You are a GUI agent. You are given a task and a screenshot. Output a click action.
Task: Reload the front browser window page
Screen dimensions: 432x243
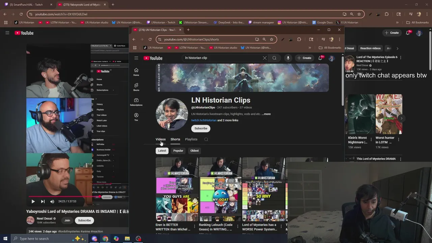point(150,39)
